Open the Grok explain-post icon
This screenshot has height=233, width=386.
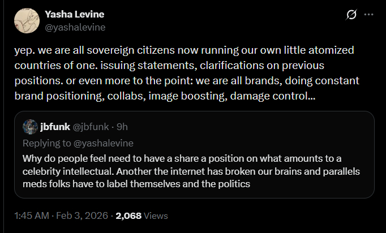point(351,14)
